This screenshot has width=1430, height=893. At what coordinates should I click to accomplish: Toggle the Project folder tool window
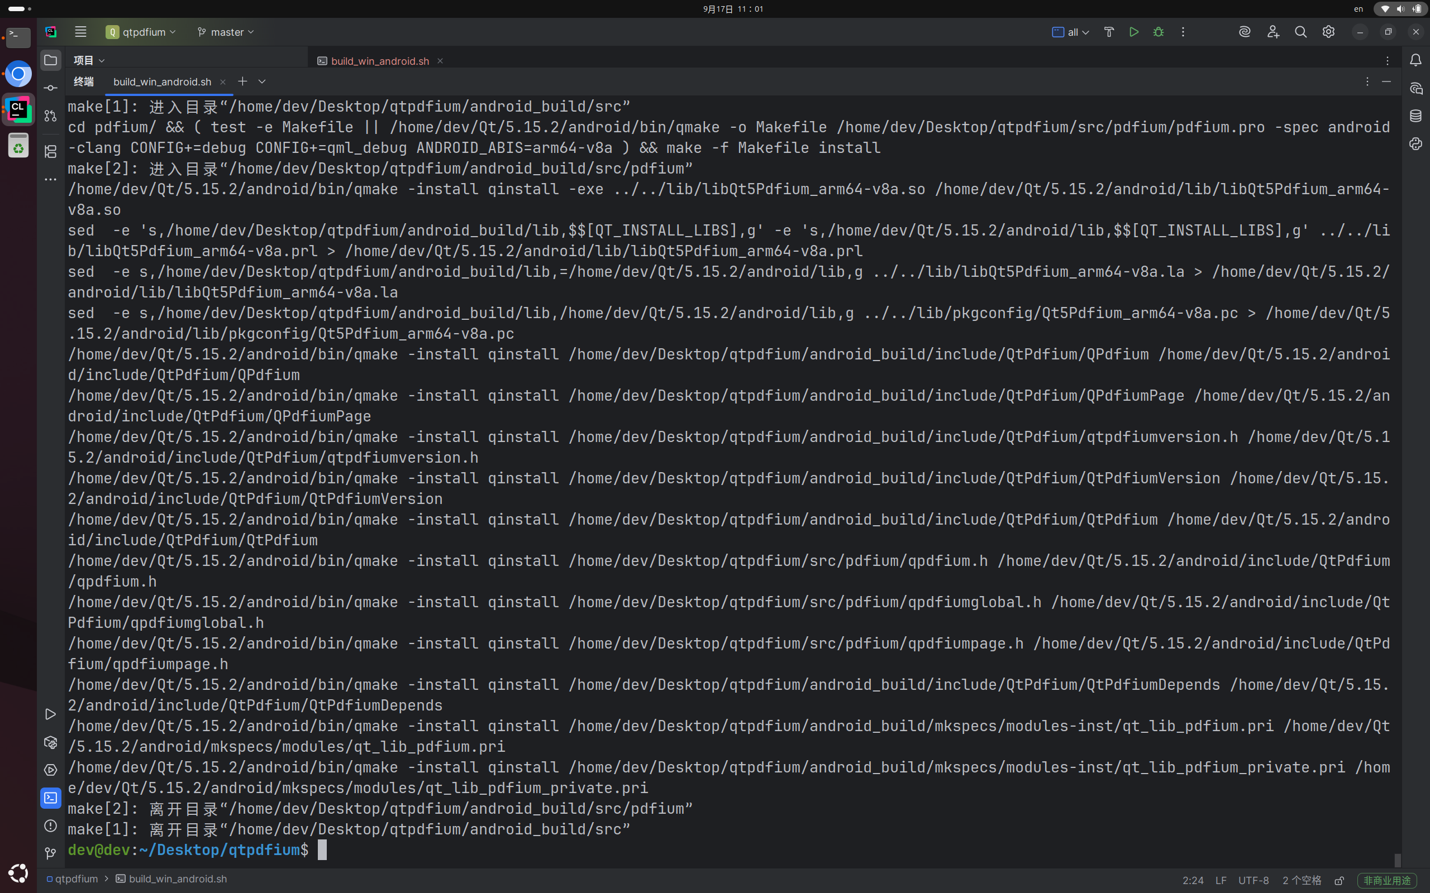51,60
